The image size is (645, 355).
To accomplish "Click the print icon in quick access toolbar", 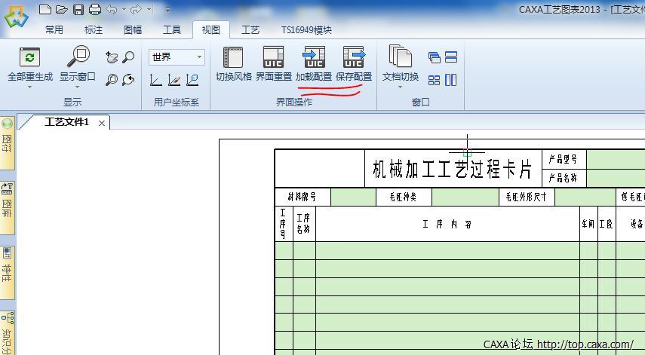I will (x=94, y=10).
